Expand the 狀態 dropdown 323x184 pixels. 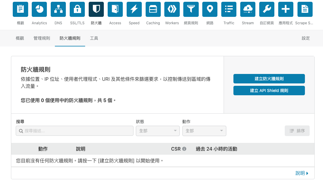tap(158, 131)
